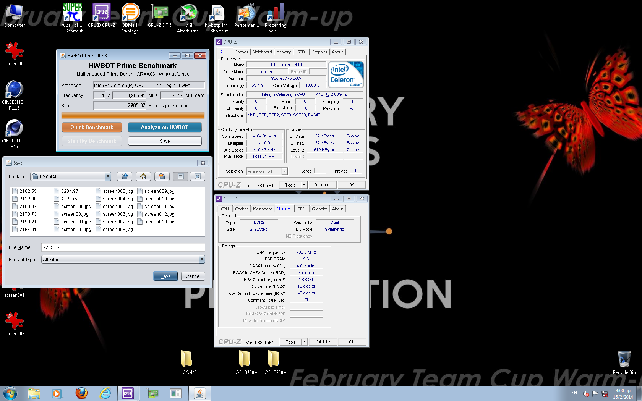Open the Performance monitor desktop icon

point(246,16)
